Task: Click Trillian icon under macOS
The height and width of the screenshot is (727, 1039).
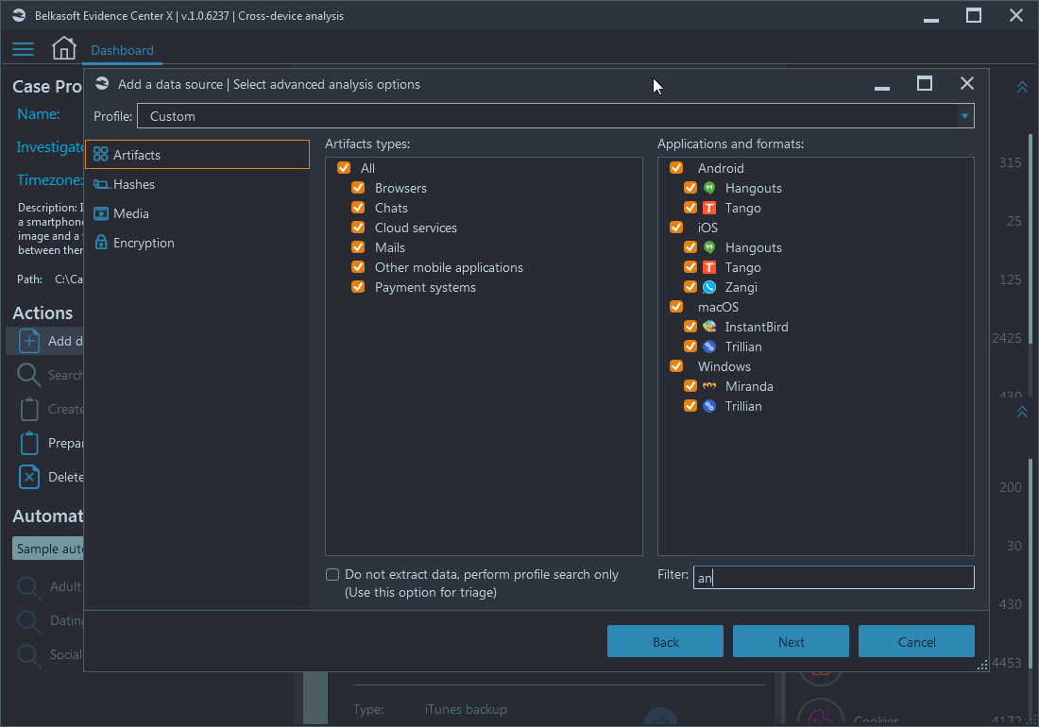Action: [x=709, y=347]
